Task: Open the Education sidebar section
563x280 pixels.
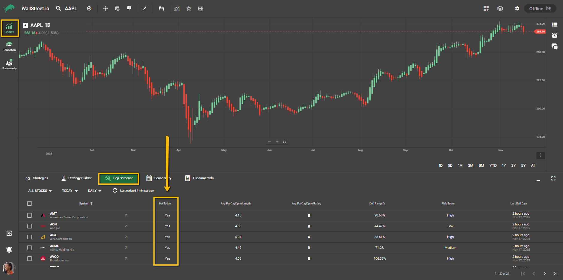Action: tap(9, 46)
